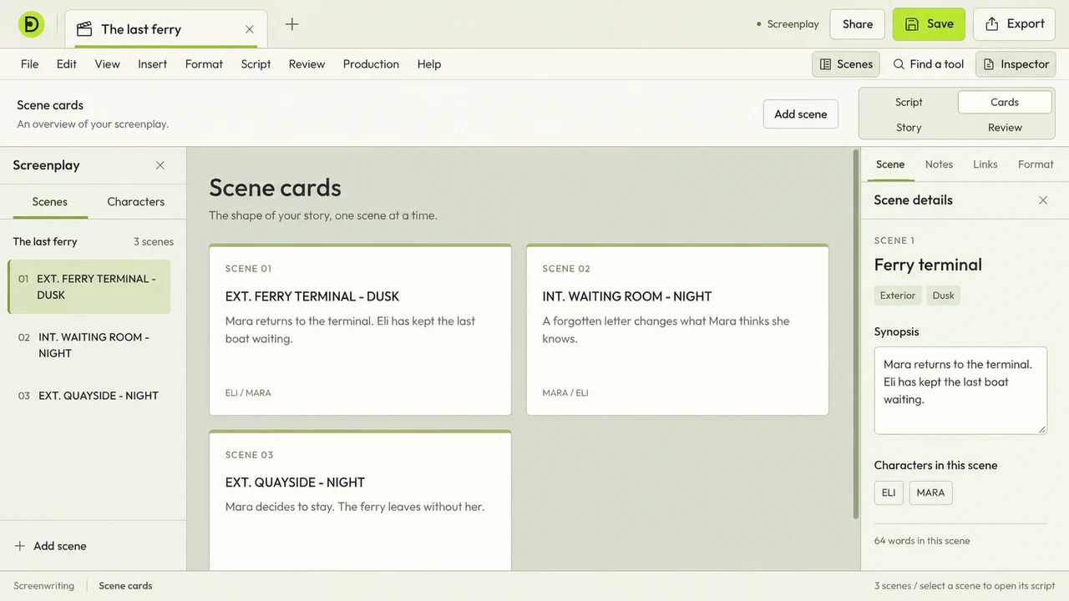Viewport: 1069px width, 601px height.
Task: Toggle the Inspector panel button
Action: pos(1016,64)
